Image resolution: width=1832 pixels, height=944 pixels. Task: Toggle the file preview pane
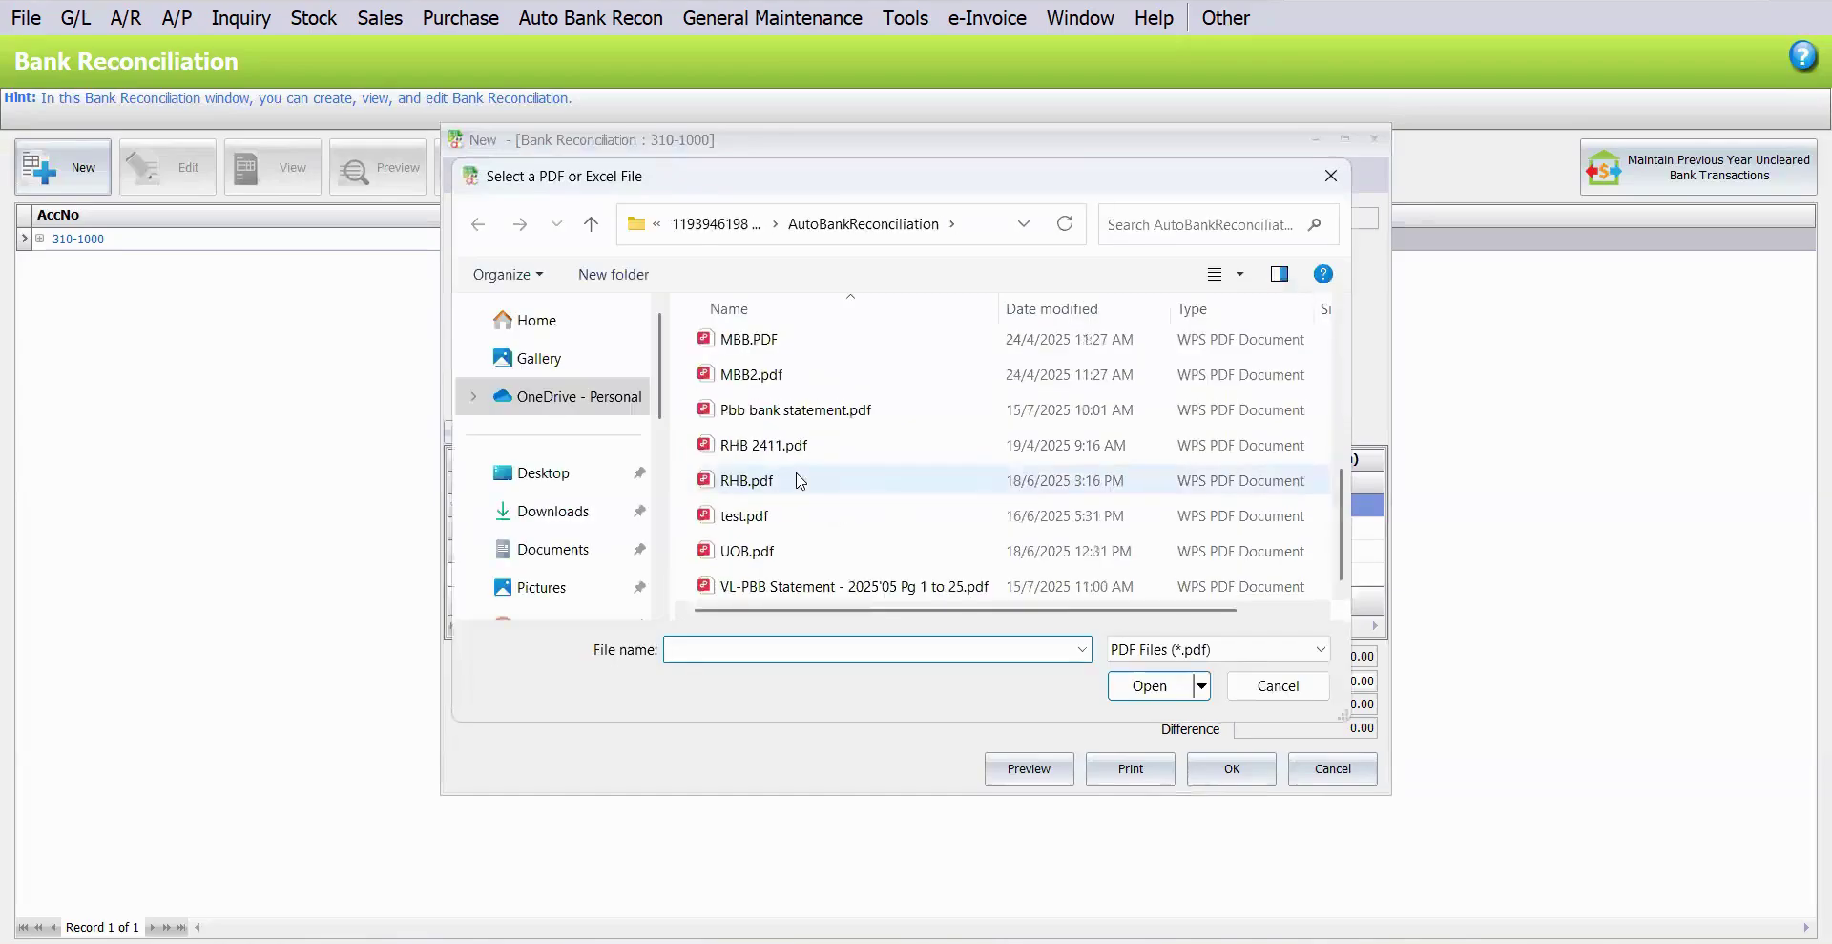(1280, 274)
